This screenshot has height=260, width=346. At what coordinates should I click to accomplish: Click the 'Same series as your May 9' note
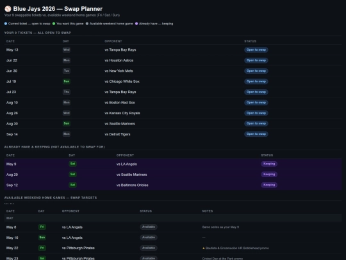(x=220, y=227)
